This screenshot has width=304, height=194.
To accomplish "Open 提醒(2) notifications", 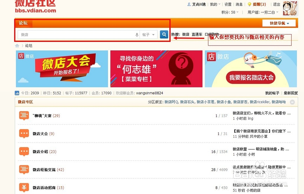I will click(259, 4).
